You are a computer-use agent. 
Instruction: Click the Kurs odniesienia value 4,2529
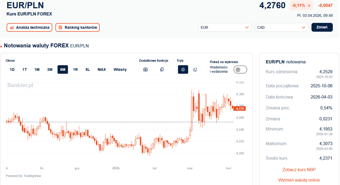tap(326, 72)
